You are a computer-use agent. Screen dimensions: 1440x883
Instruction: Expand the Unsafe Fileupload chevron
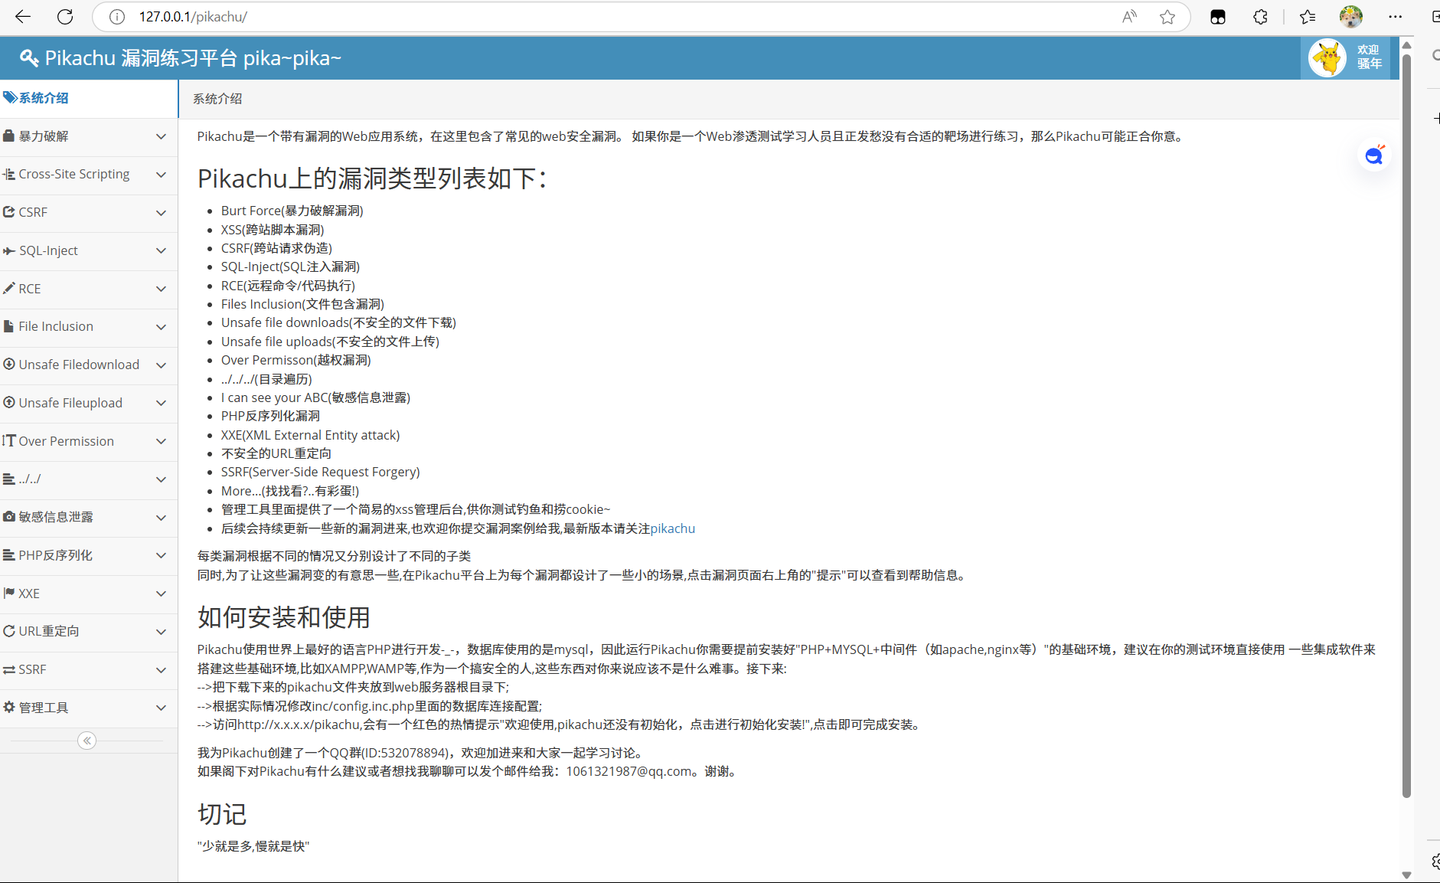click(161, 403)
